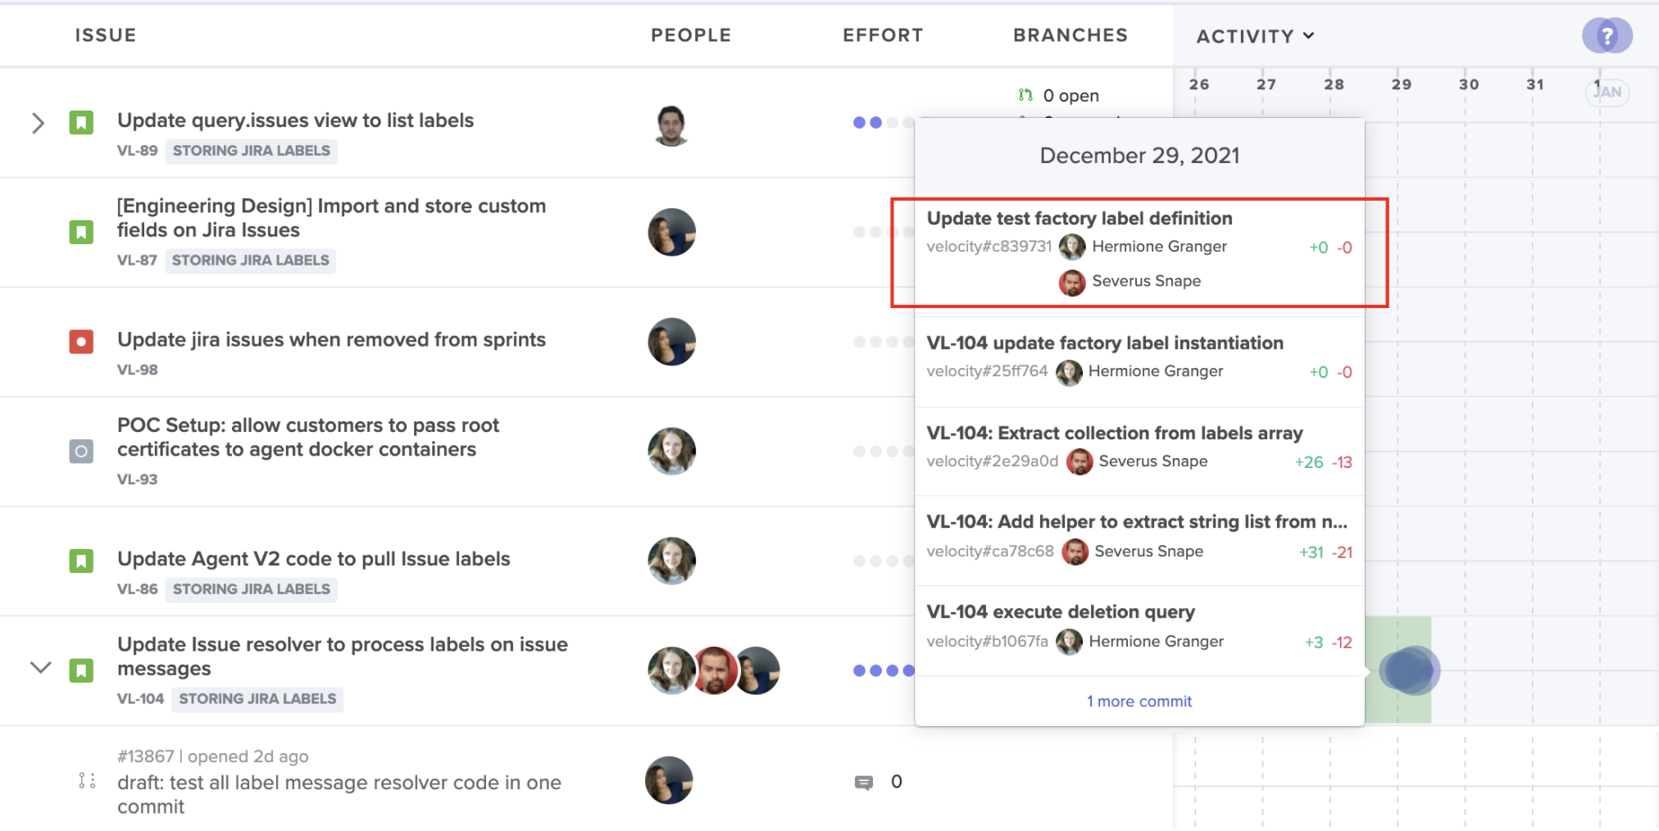Image resolution: width=1659 pixels, height=831 pixels.
Task: Click the blue activity bubble on timeline
Action: pos(1409,670)
